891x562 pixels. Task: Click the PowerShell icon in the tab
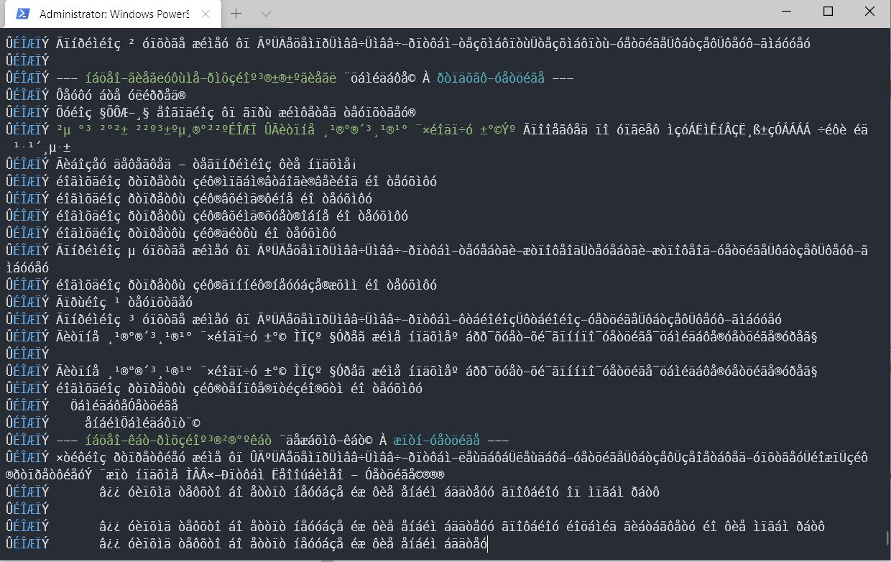click(x=23, y=14)
